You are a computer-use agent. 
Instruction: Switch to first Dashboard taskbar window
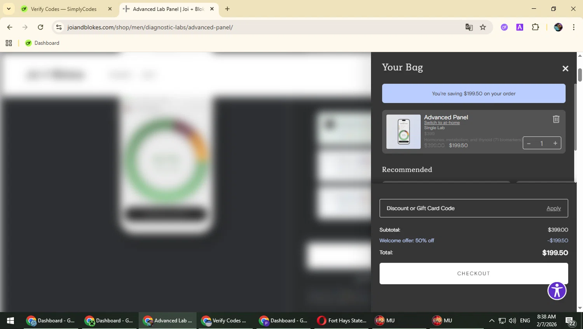pyautogui.click(x=51, y=320)
